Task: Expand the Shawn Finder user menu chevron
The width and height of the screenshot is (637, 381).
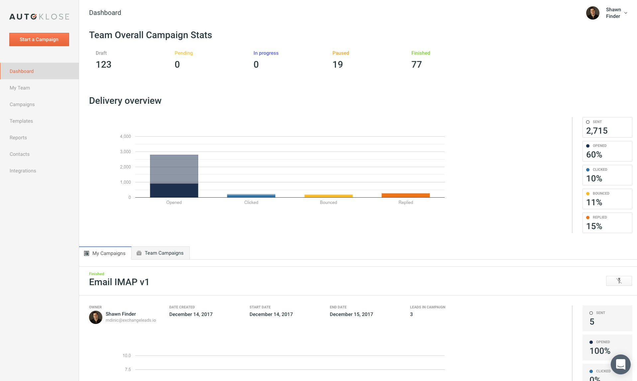Action: point(626,13)
